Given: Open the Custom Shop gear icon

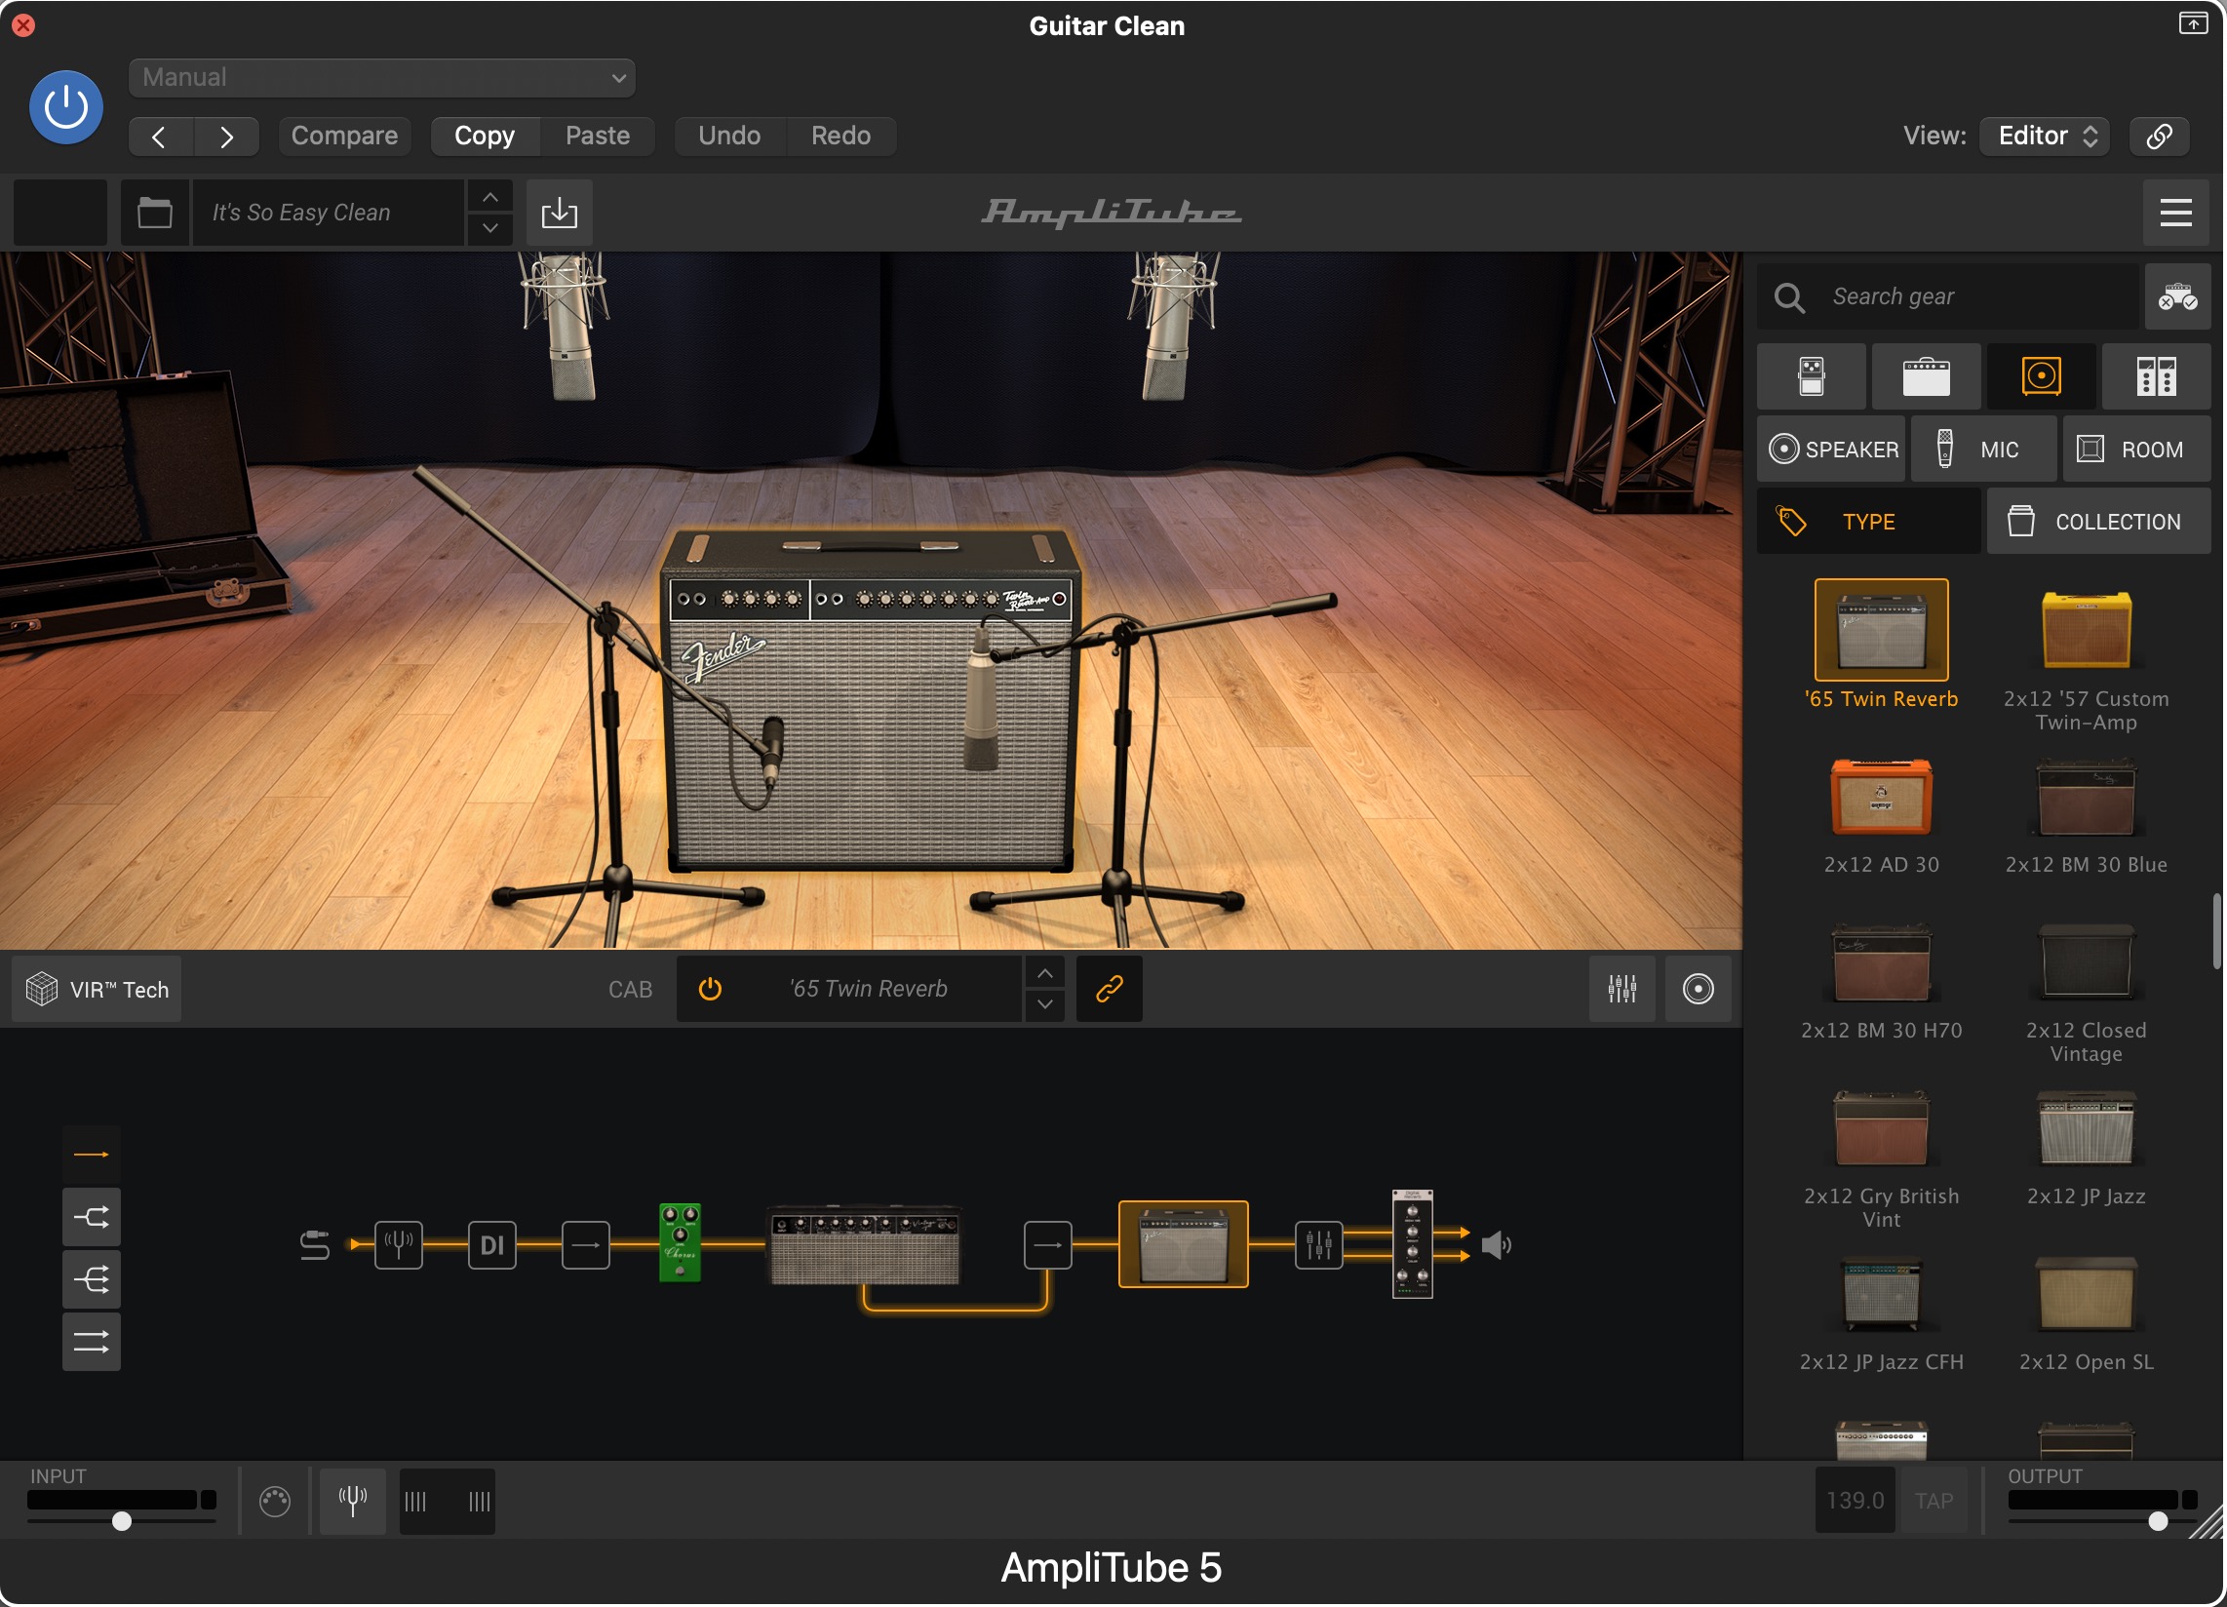Looking at the screenshot, I should coord(2178,296).
